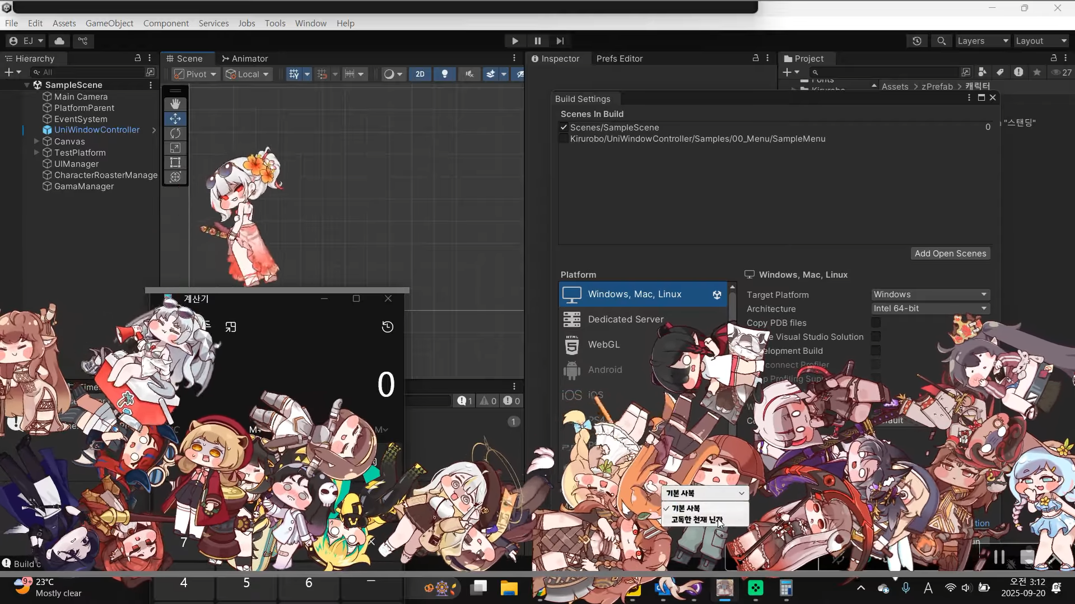
Task: Click the Step frame button
Action: [560, 41]
